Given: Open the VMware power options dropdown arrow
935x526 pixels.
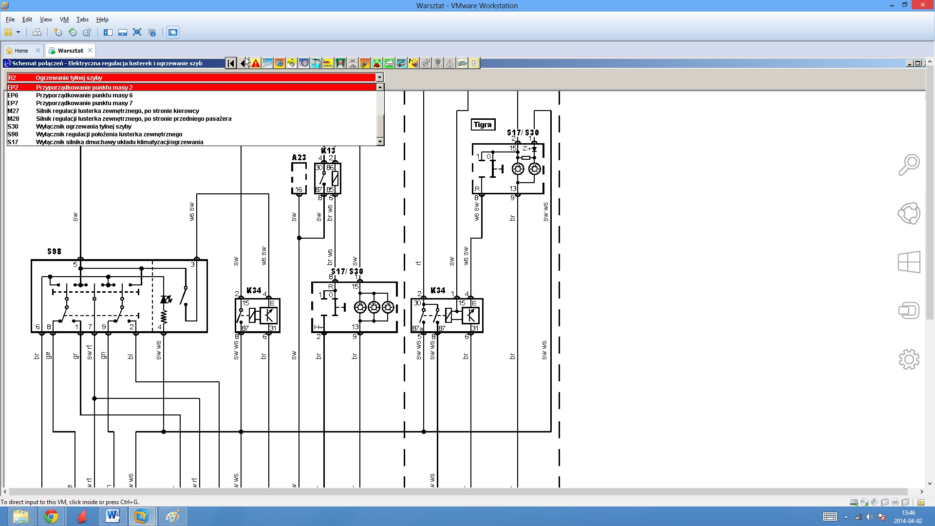Looking at the screenshot, I should (18, 32).
